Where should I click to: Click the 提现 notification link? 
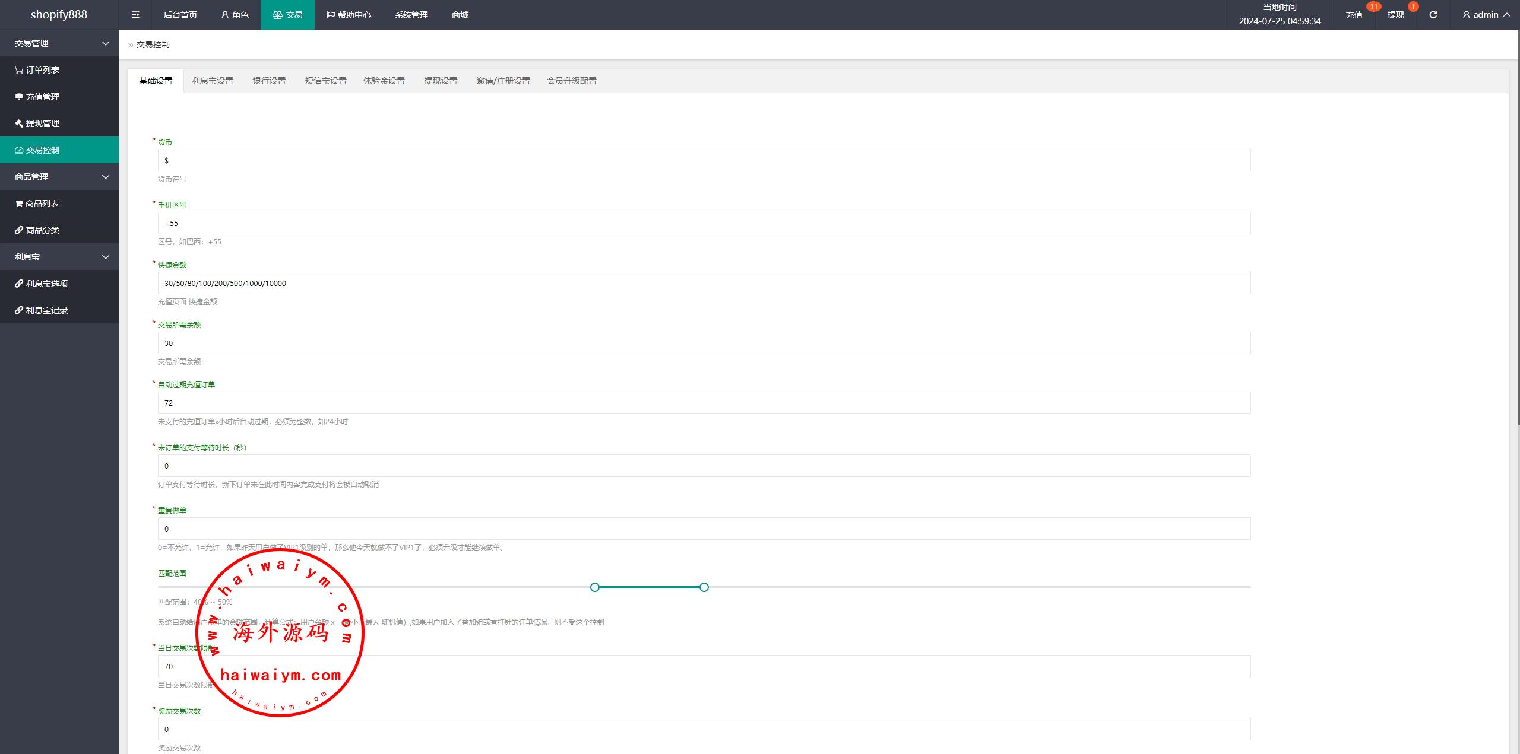pos(1395,15)
